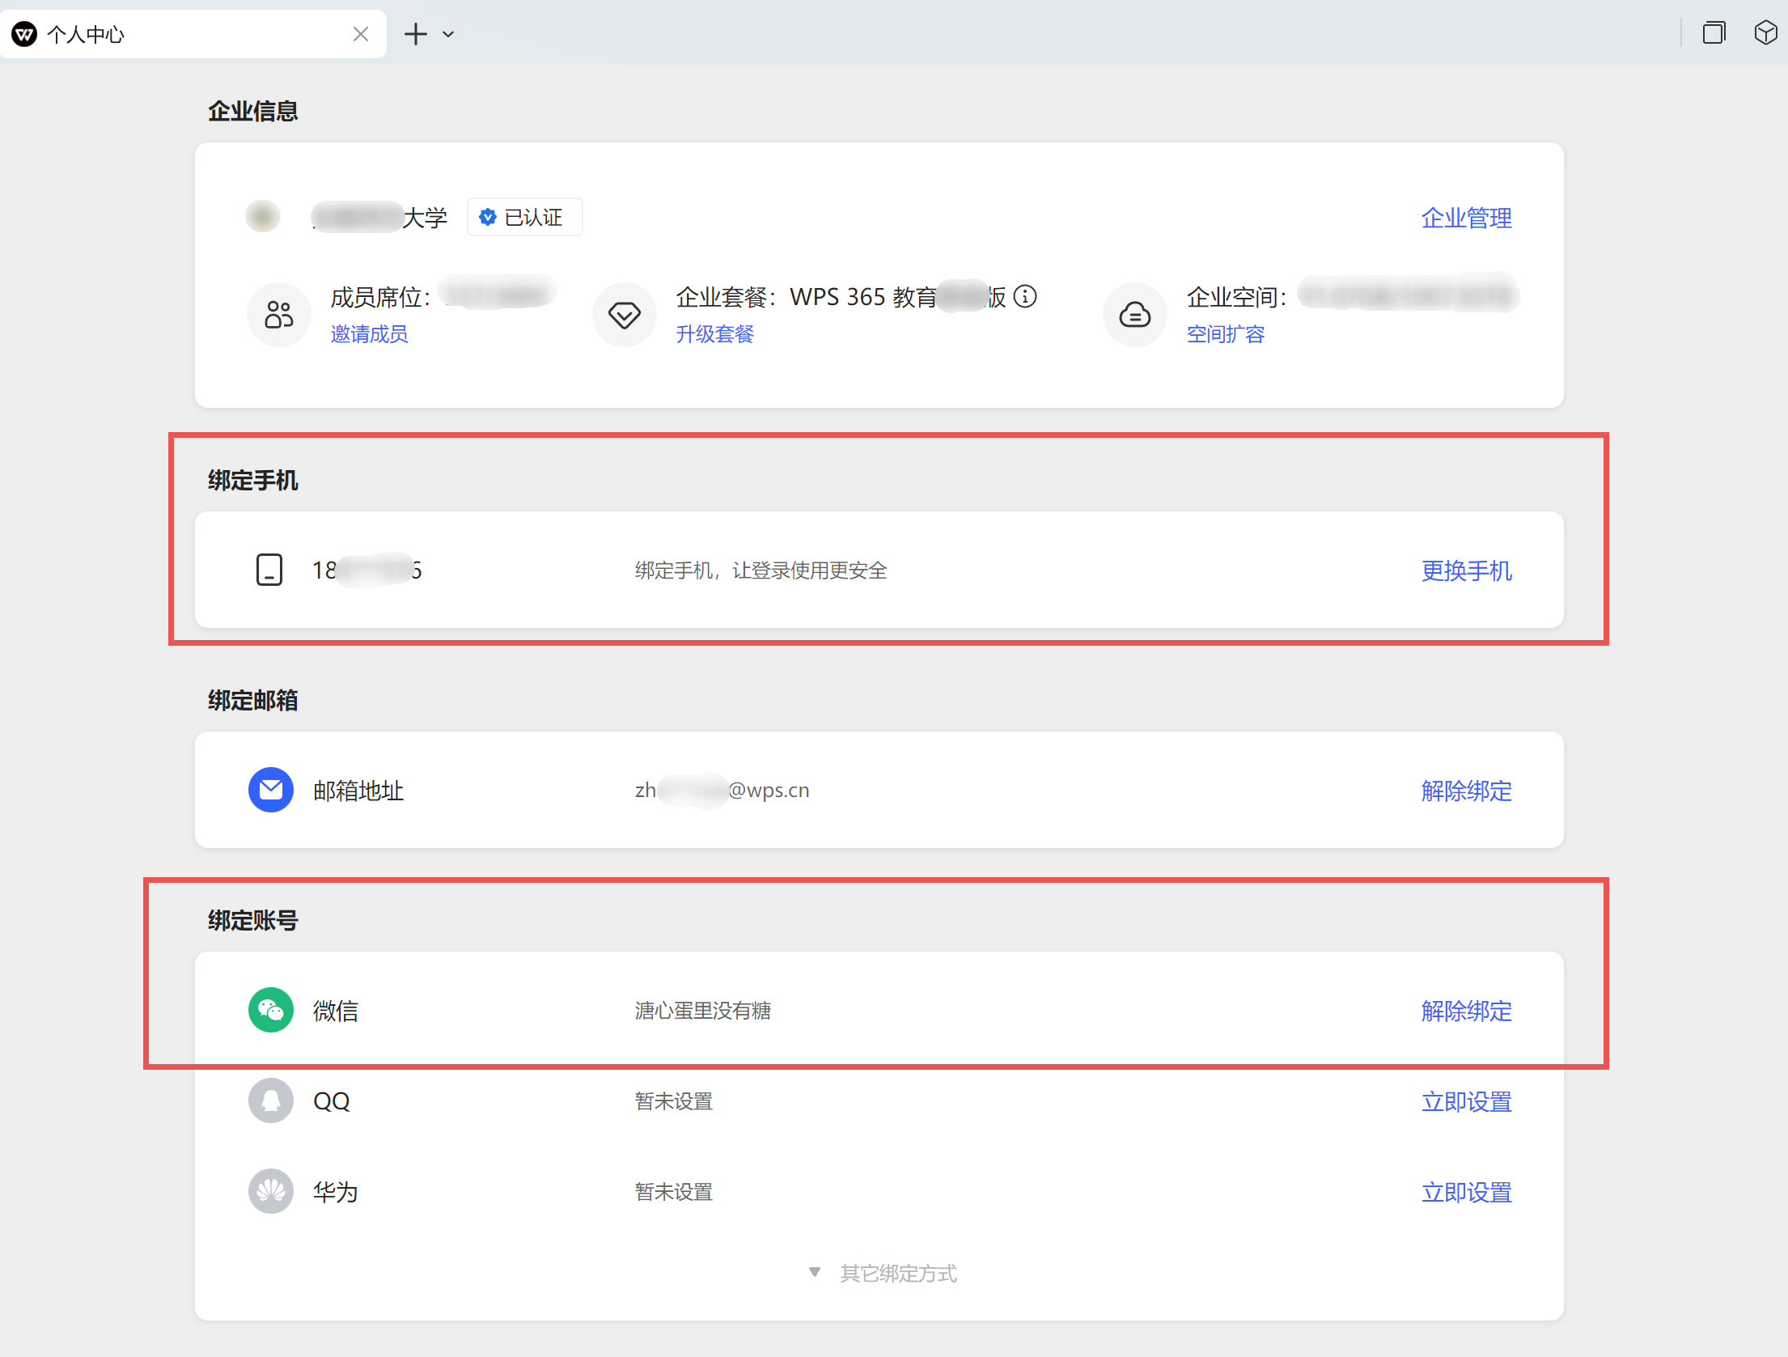Click the window restore icon at top right
1788x1357 pixels.
click(x=1714, y=33)
